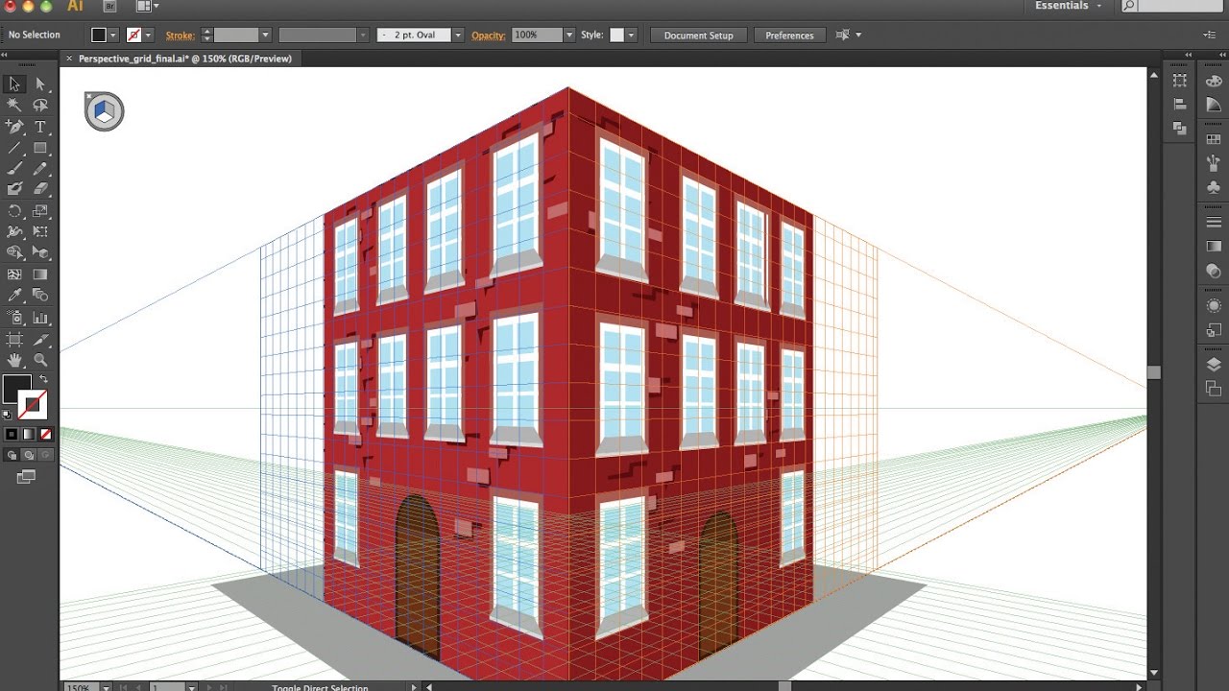Select the Zoom tool

(40, 360)
